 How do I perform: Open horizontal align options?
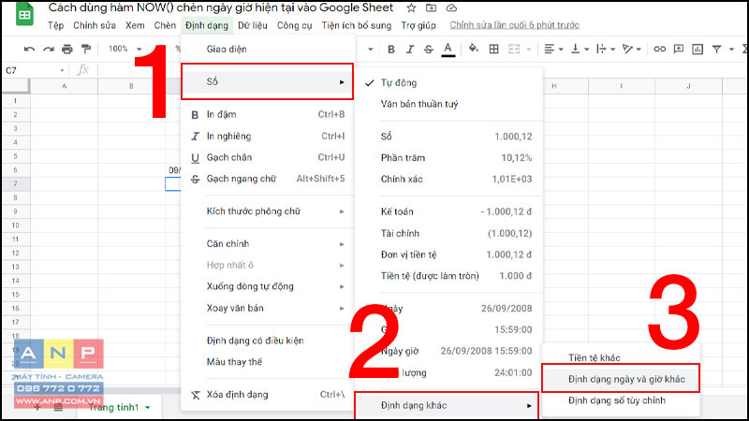pos(553,49)
